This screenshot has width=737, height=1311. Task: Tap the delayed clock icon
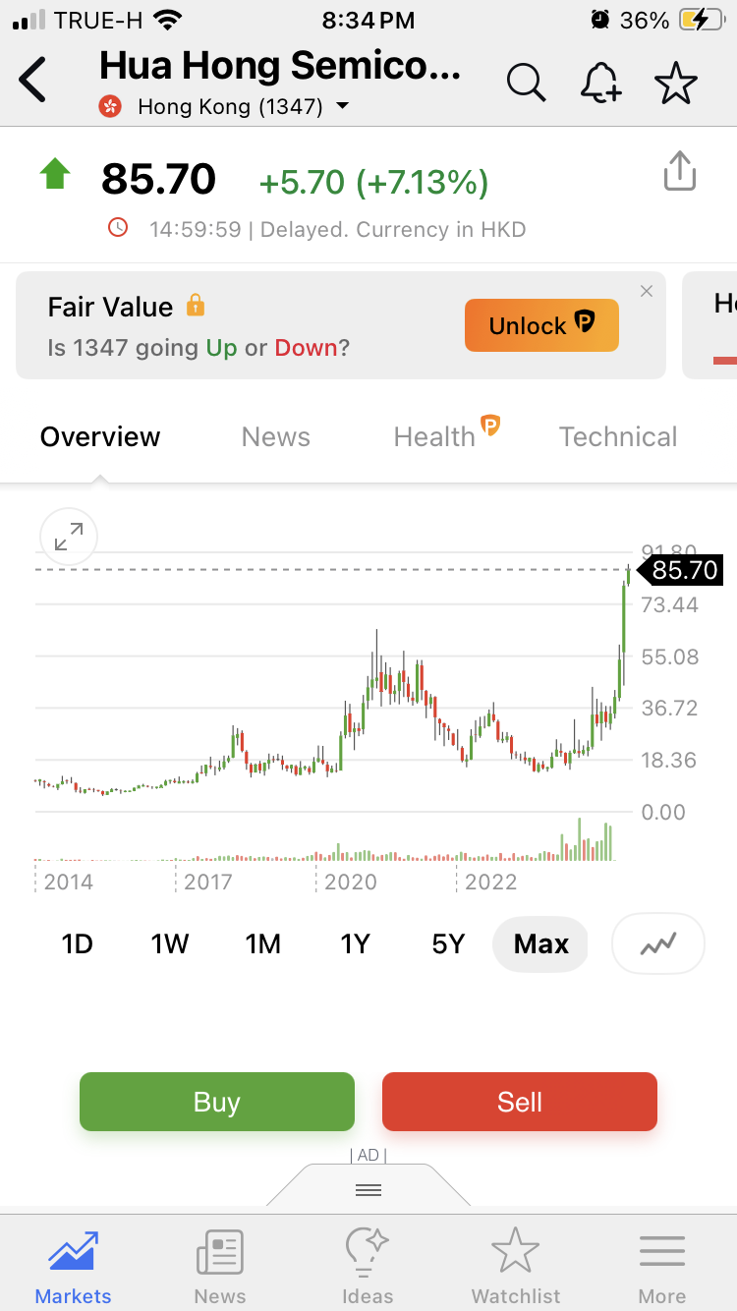pos(118,228)
